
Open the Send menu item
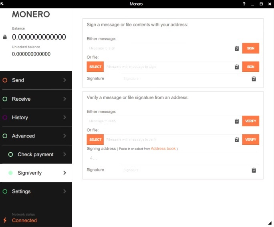pyautogui.click(x=36, y=80)
